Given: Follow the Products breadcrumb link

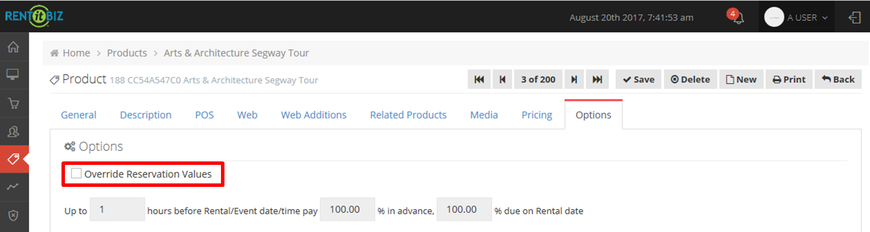Looking at the screenshot, I should tap(127, 53).
